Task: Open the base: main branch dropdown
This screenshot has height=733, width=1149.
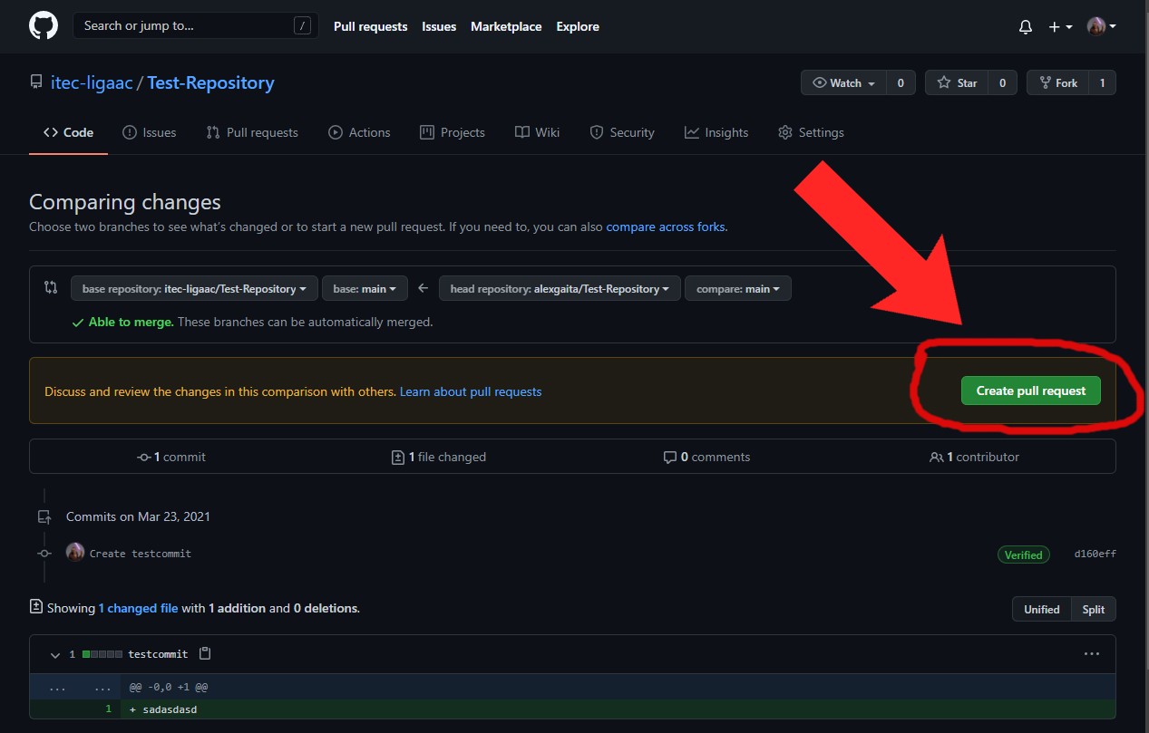Action: point(365,288)
